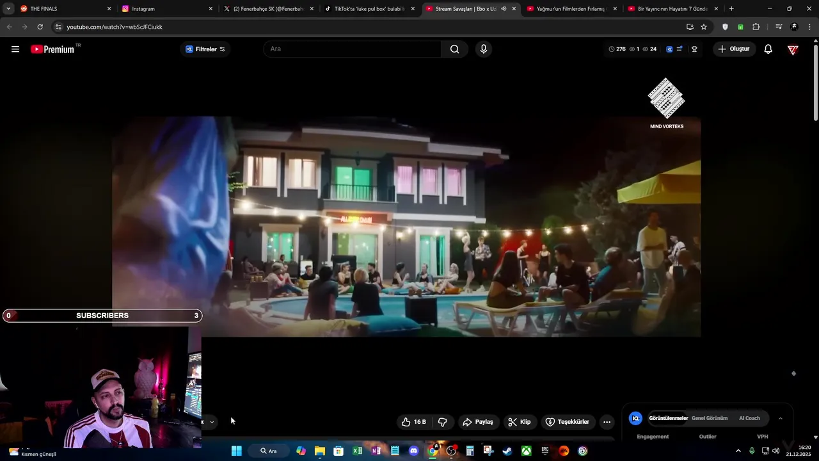
Task: Click the taskbar Ara search box
Action: pyautogui.click(x=269, y=451)
